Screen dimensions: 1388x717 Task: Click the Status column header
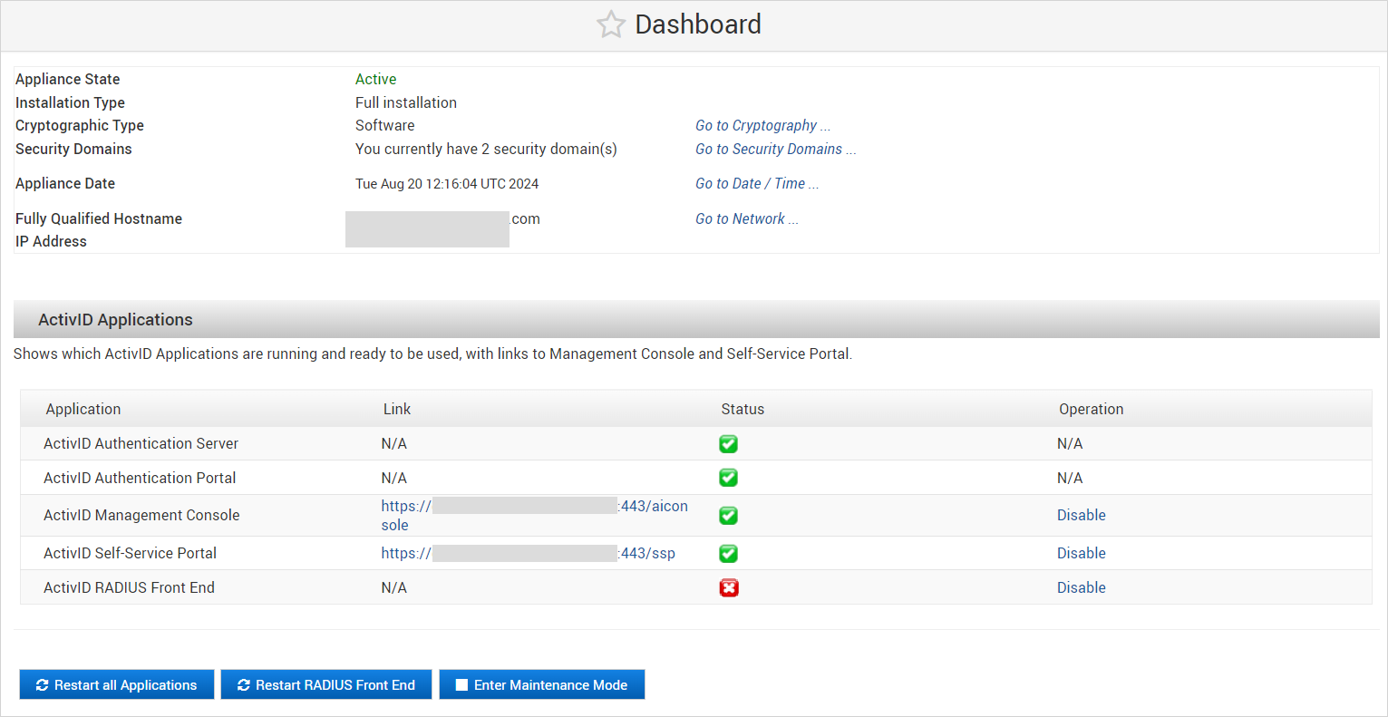click(x=743, y=409)
